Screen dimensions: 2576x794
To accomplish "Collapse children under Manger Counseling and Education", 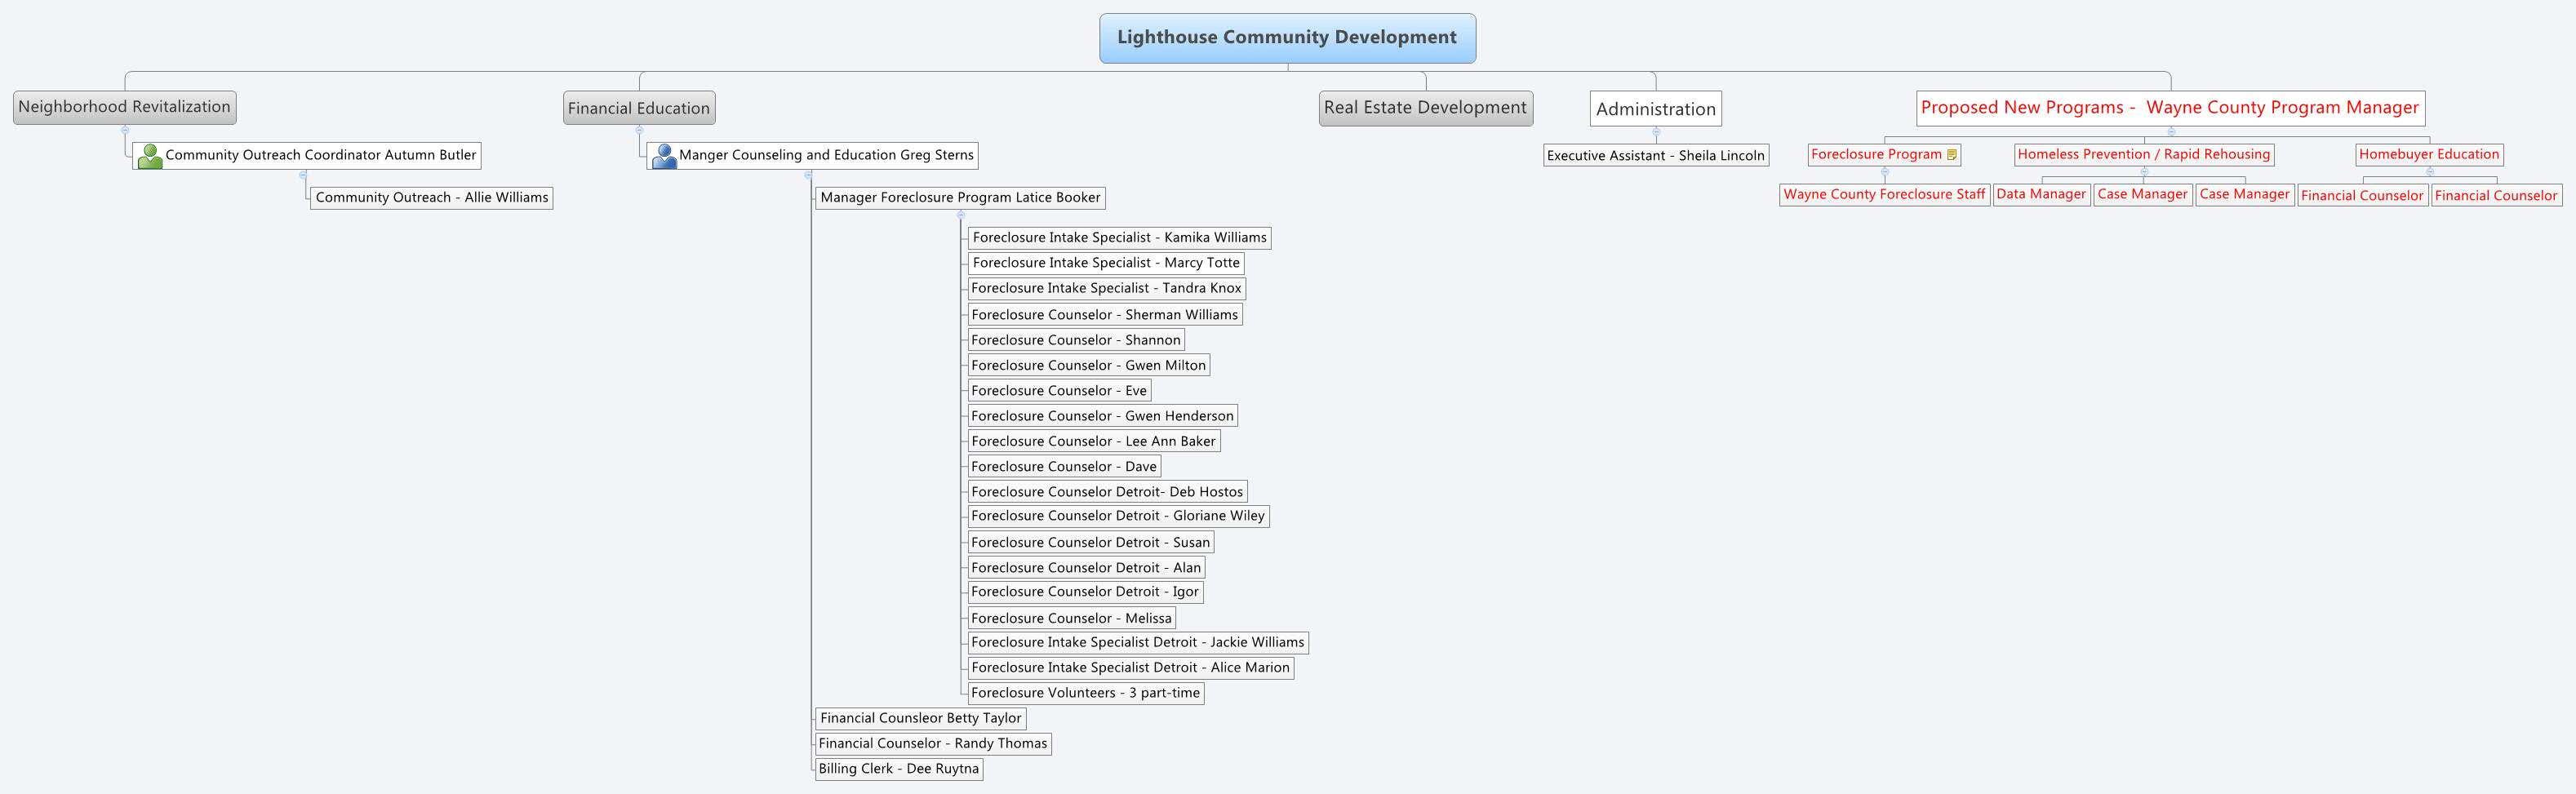I will point(808,175).
